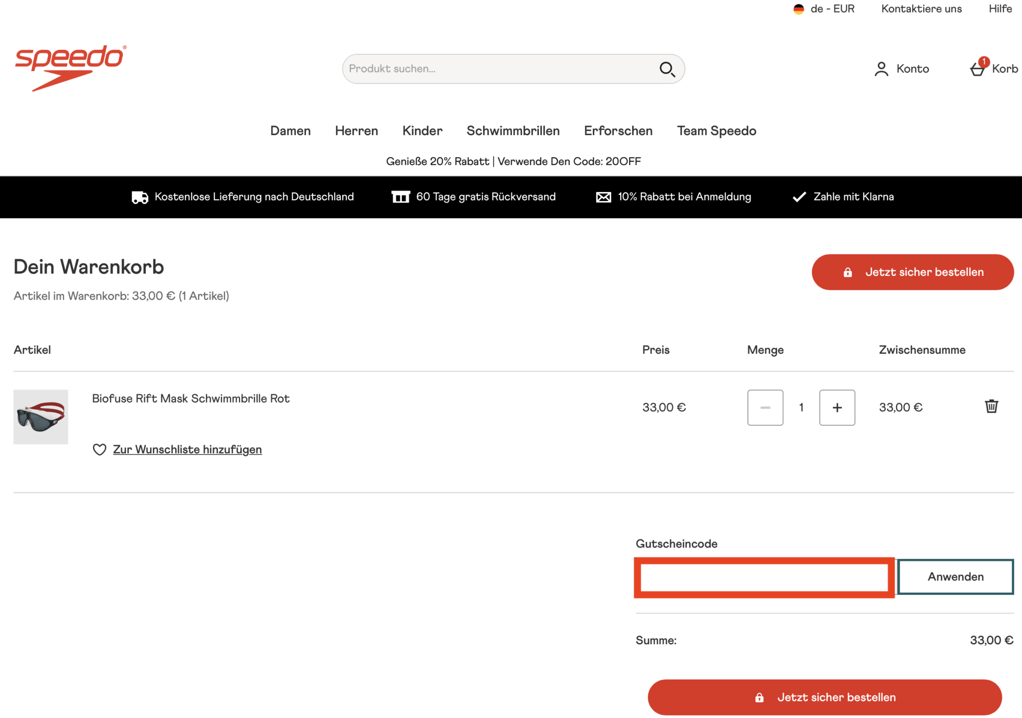Click Anwenden to apply coupon

[x=955, y=577]
